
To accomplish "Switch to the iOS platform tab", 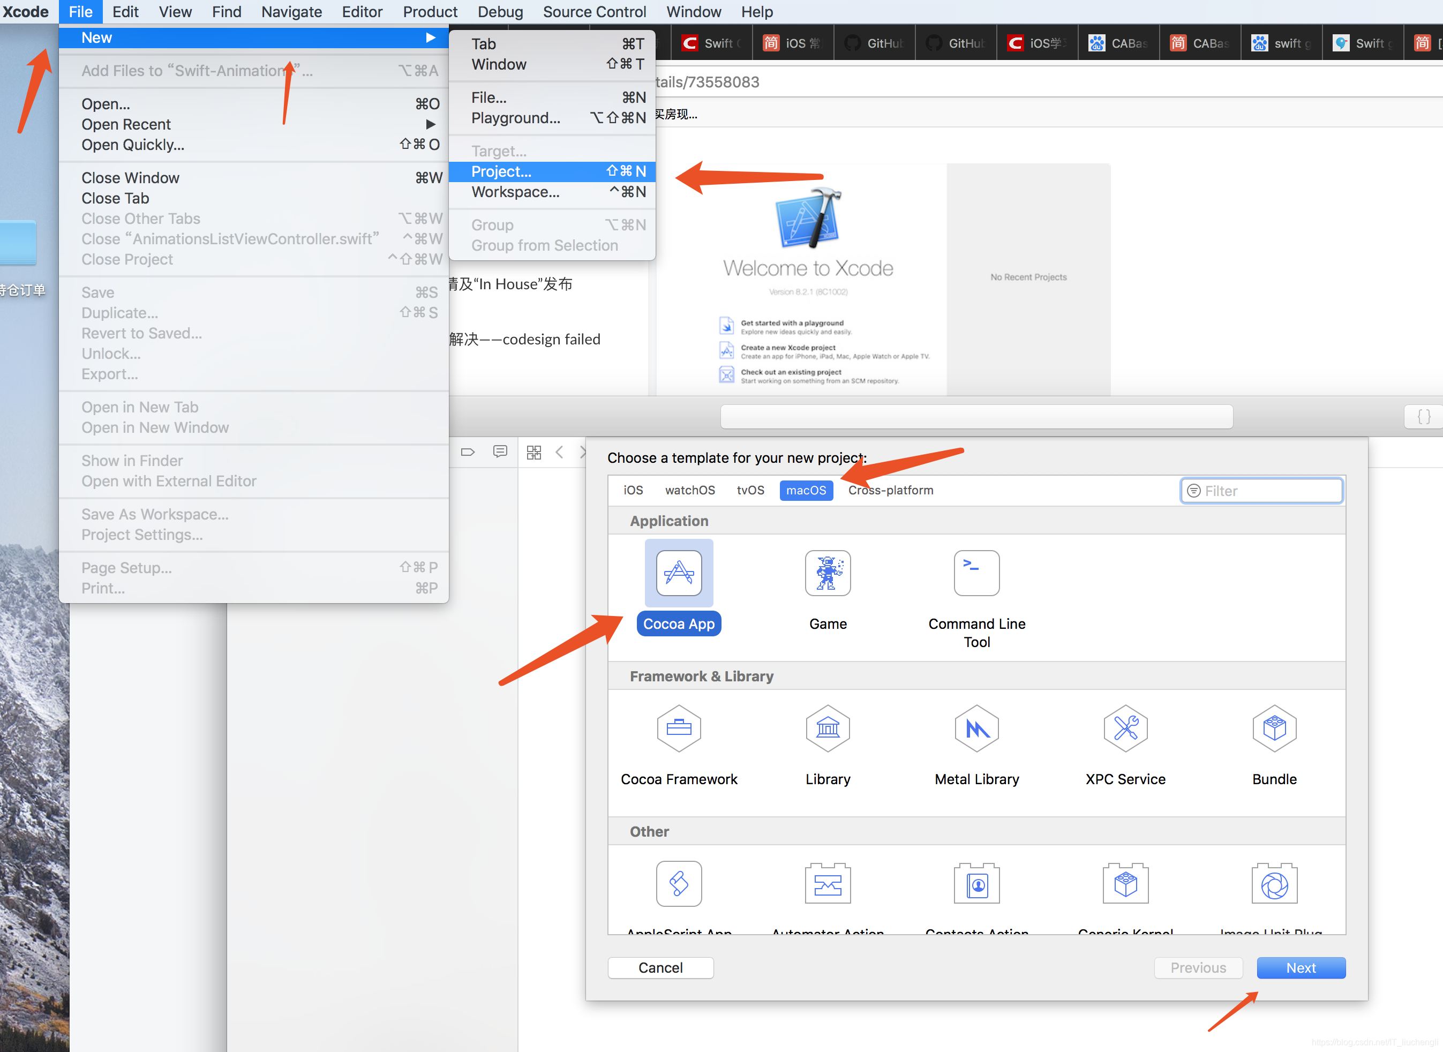I will [633, 490].
